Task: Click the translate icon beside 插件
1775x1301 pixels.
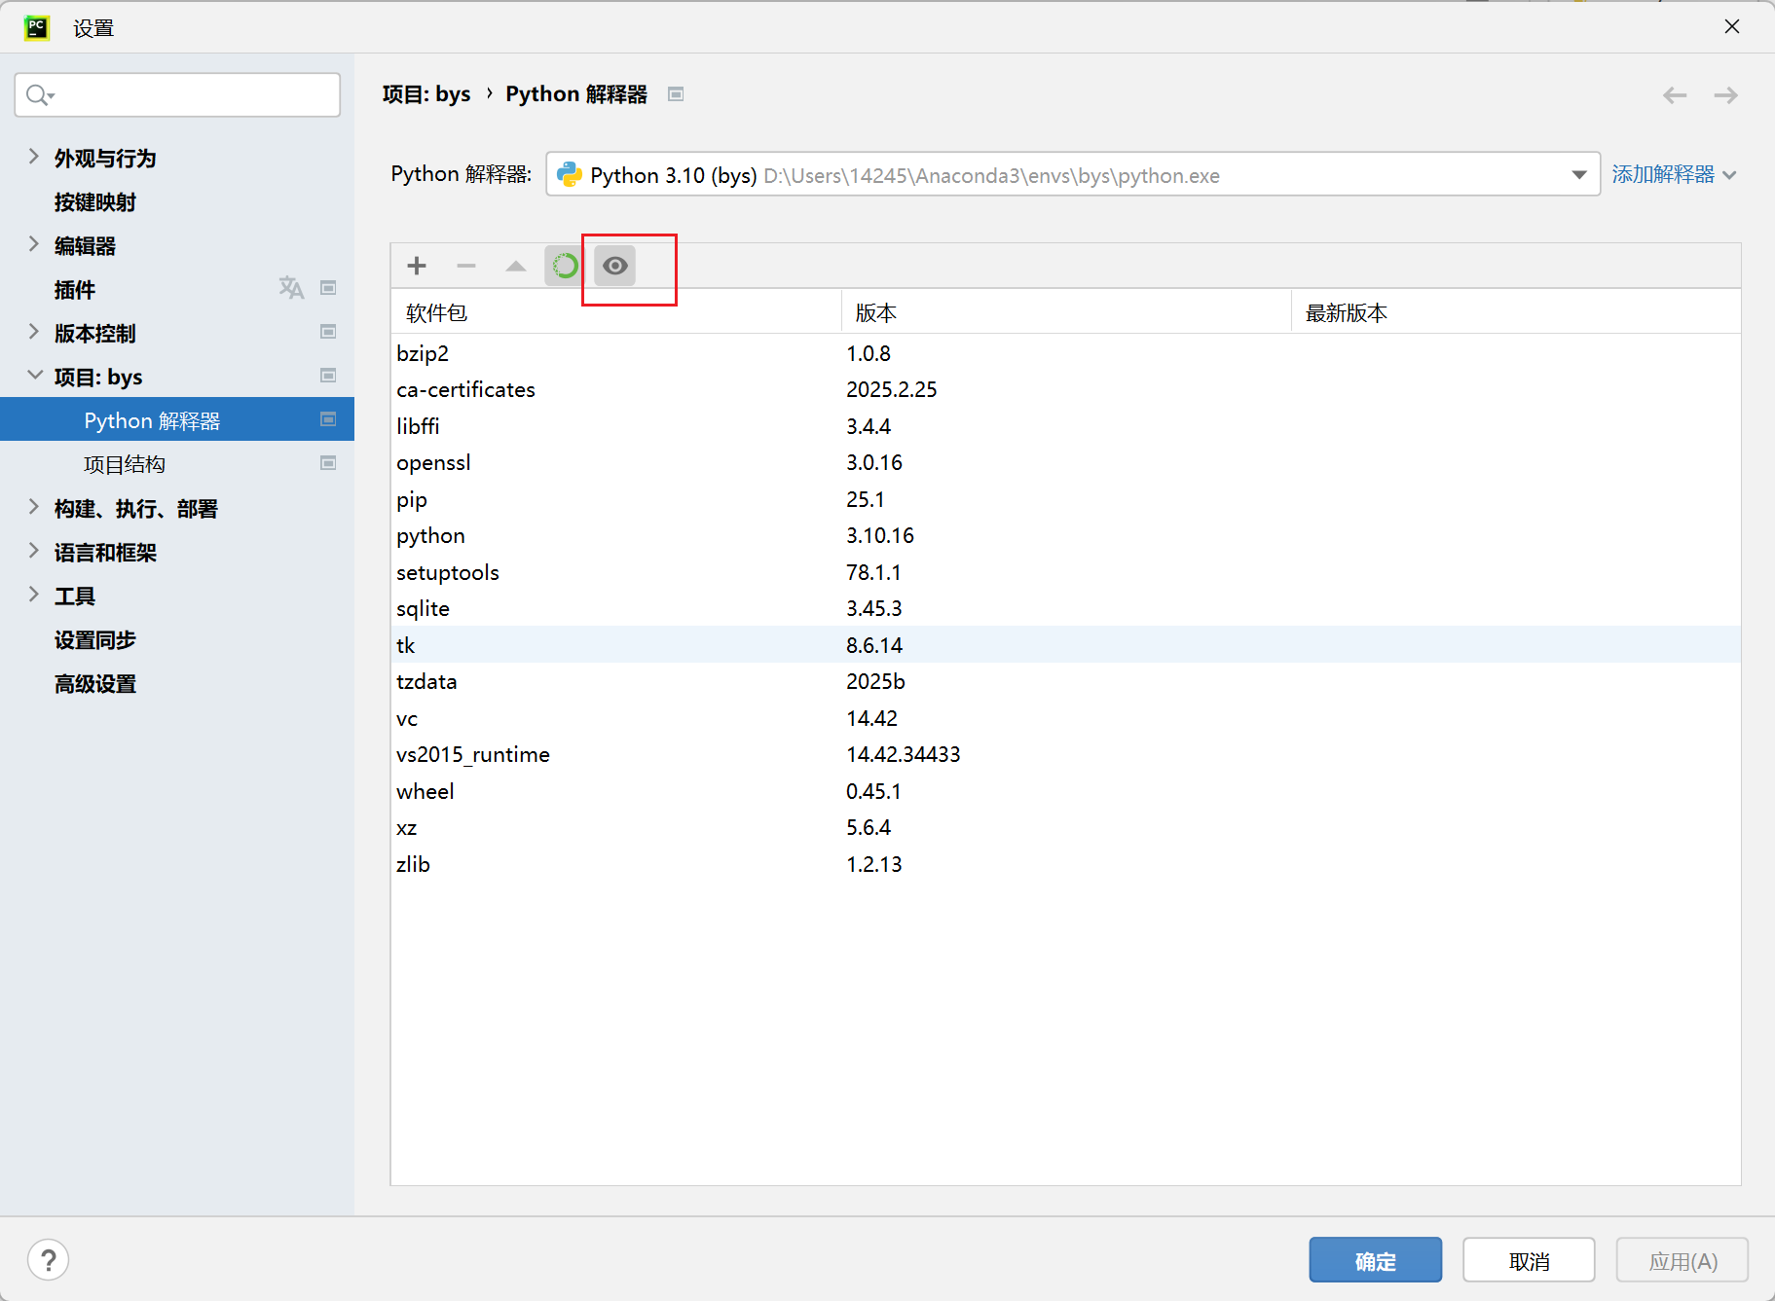Action: (291, 288)
